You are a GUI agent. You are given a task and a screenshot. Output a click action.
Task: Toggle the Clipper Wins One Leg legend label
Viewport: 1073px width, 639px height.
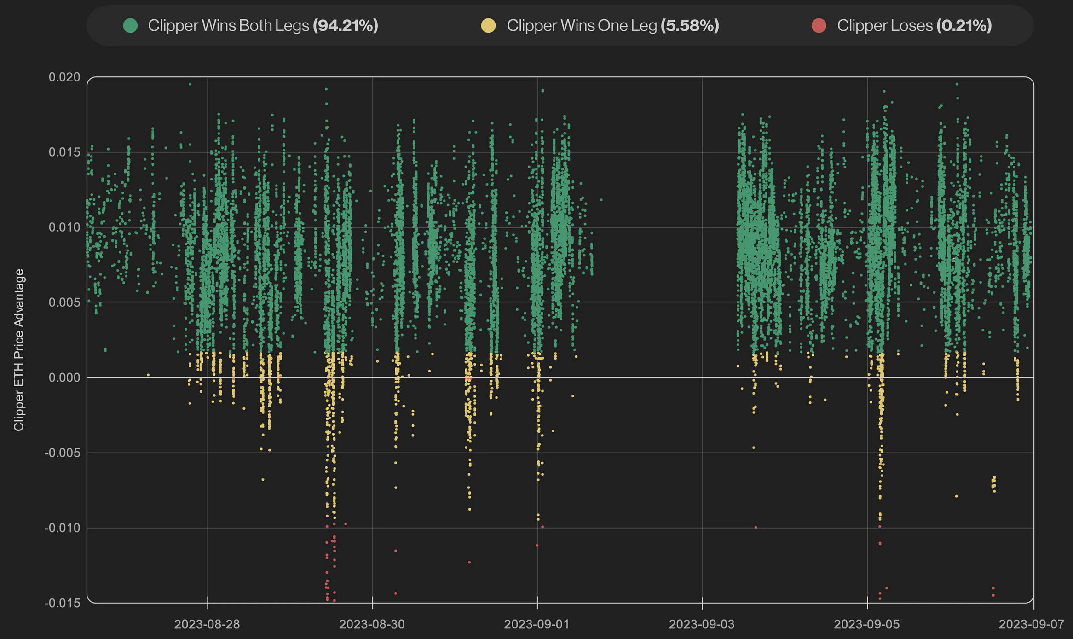tap(582, 26)
